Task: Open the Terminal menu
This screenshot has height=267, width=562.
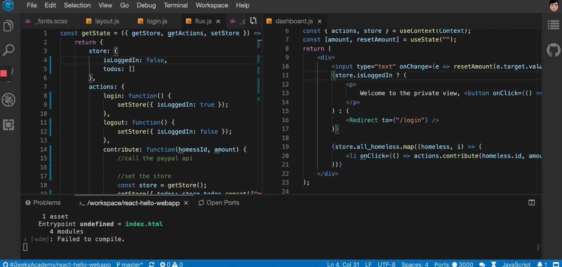Action: point(175,5)
